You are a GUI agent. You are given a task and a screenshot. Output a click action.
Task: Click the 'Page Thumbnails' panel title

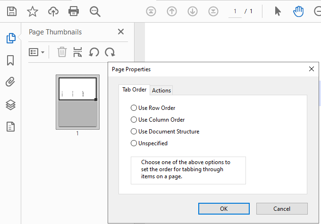pos(55,32)
